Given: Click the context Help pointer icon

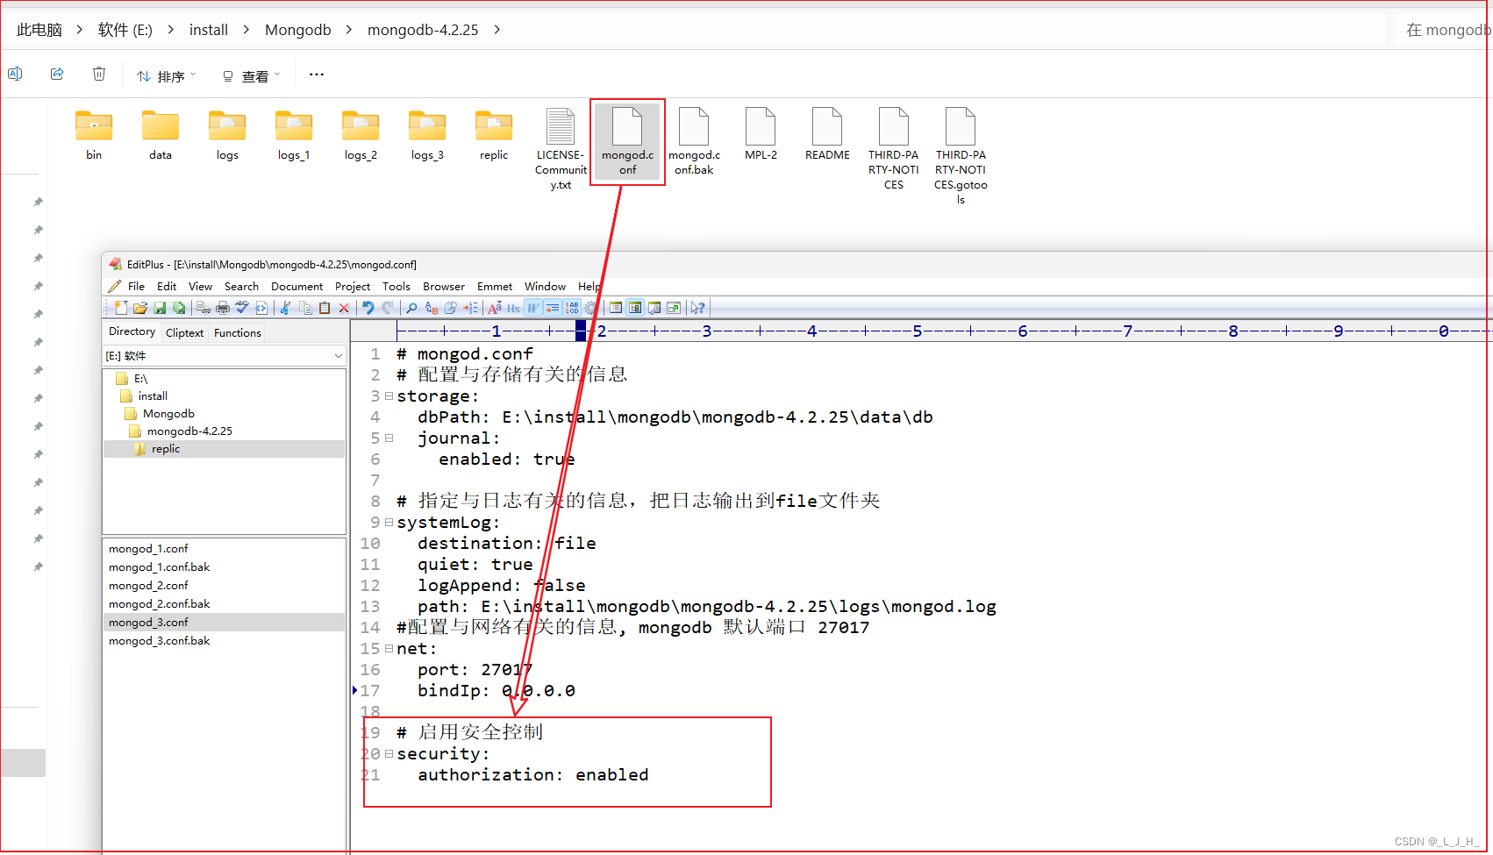Looking at the screenshot, I should point(697,308).
